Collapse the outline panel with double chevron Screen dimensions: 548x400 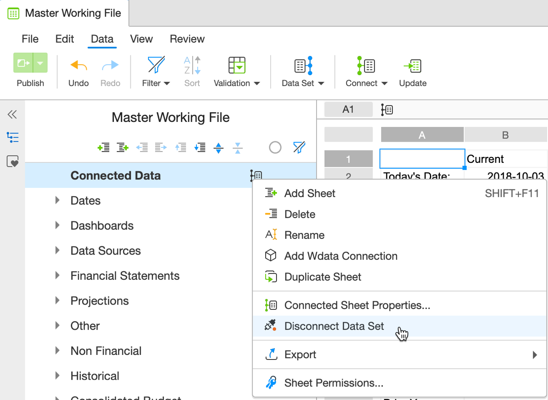point(12,114)
